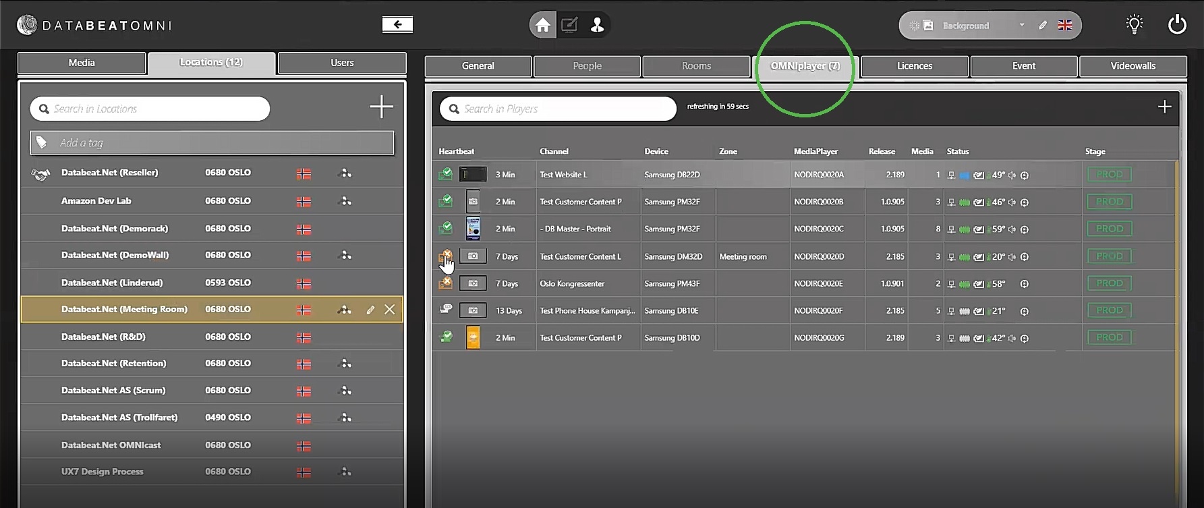Sort players by Channel column header
The height and width of the screenshot is (508, 1204).
[554, 152]
